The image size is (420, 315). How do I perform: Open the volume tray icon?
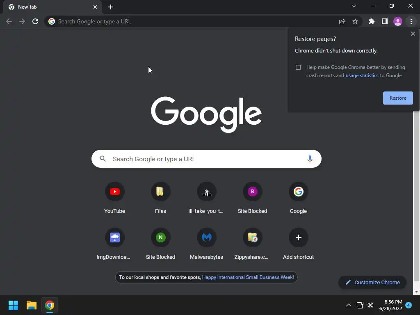tap(370, 305)
